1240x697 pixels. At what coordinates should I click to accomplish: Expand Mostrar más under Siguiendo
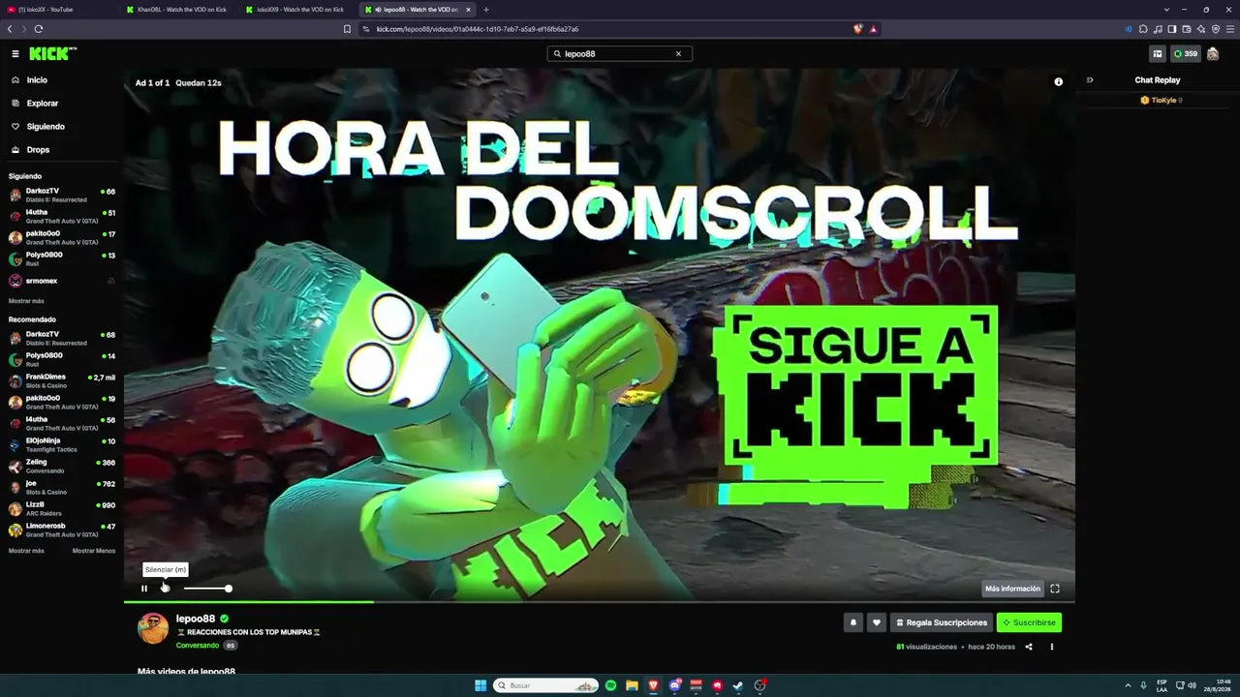(x=26, y=301)
